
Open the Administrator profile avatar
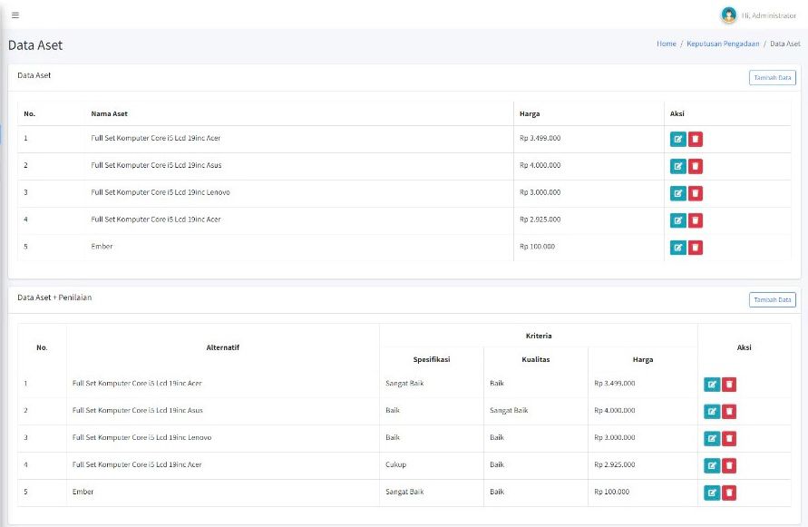point(728,15)
